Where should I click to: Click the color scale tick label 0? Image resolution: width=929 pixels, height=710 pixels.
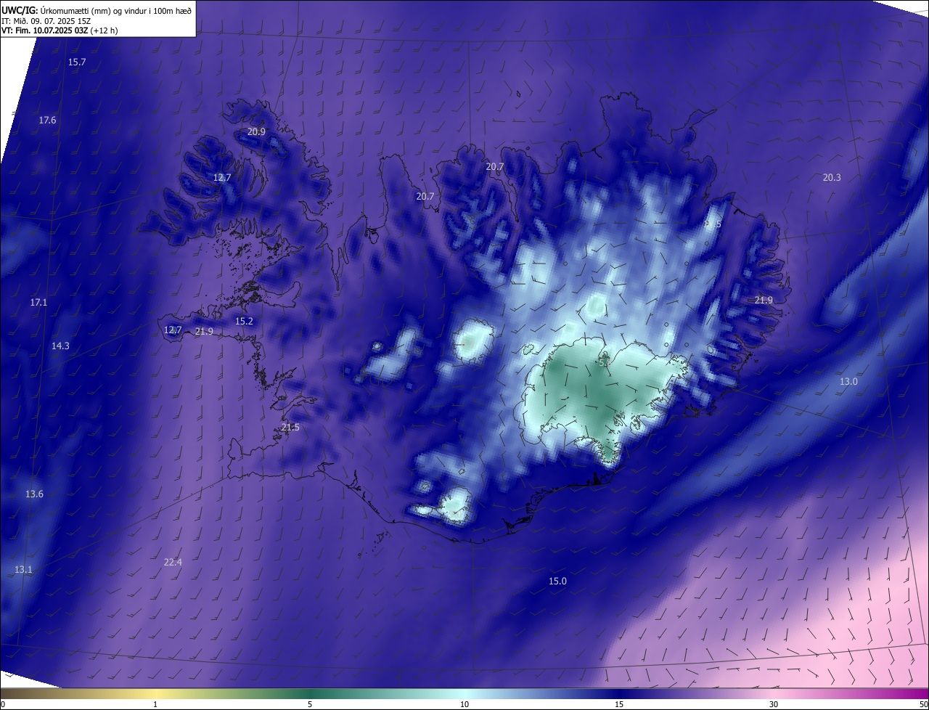(3, 704)
